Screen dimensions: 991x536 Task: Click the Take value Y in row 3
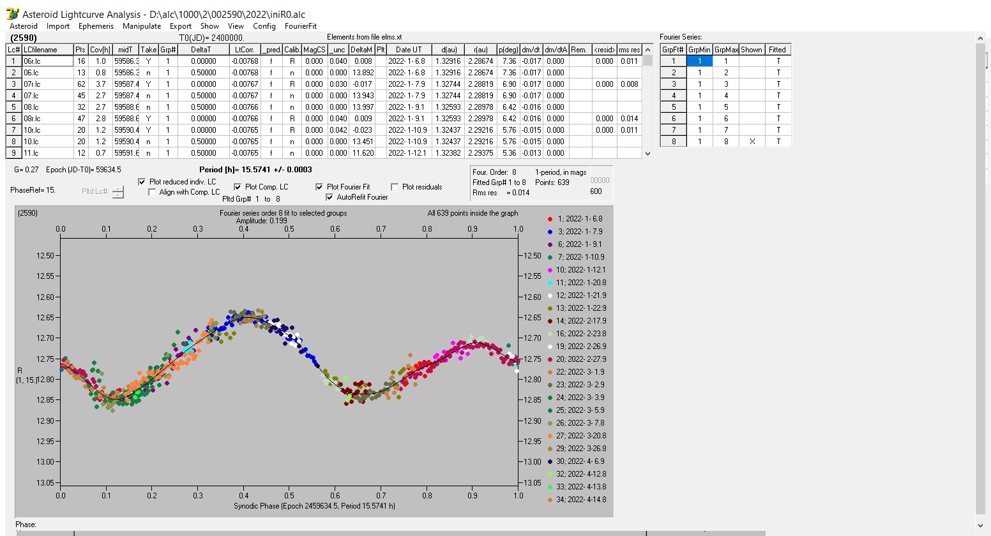click(x=149, y=84)
